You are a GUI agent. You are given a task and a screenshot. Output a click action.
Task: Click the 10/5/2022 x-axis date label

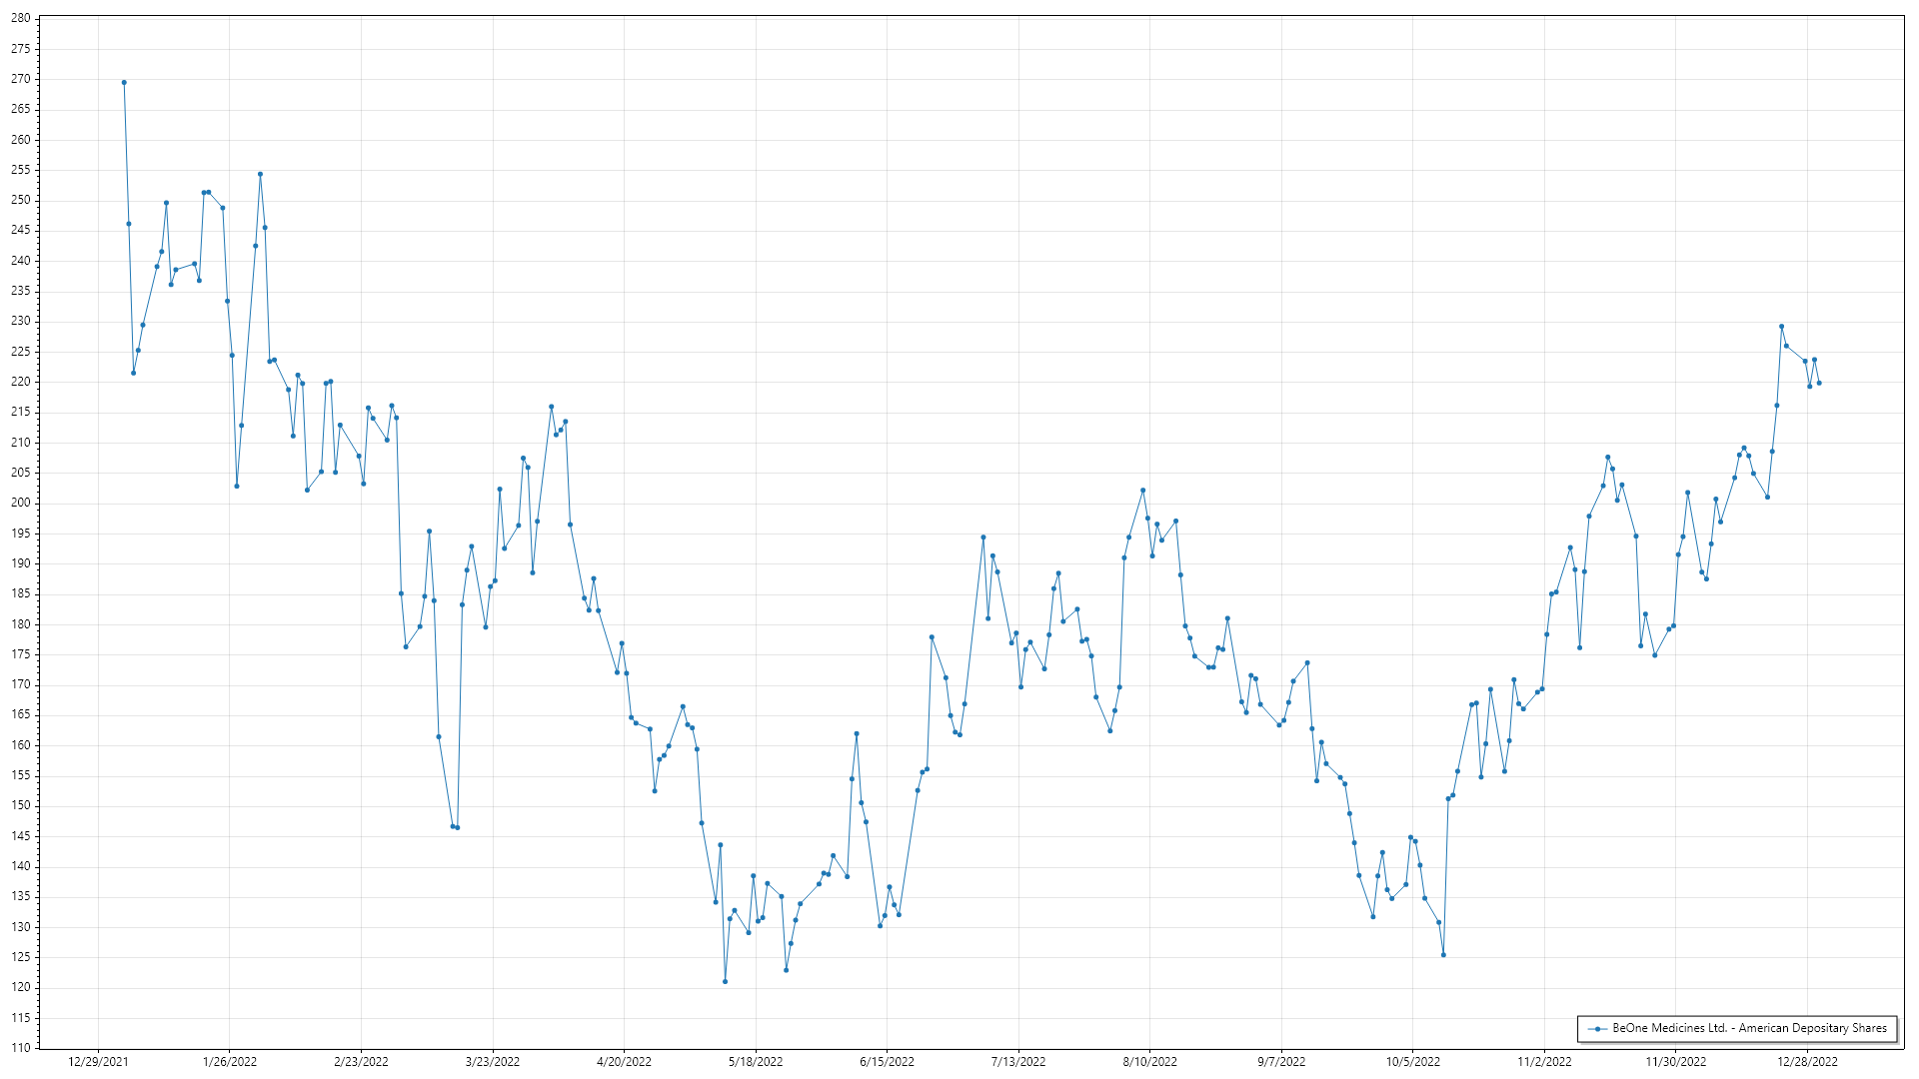1412,1062
